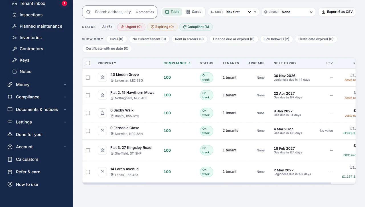
Task: Apply the HMO (0) filter
Action: pos(117,39)
